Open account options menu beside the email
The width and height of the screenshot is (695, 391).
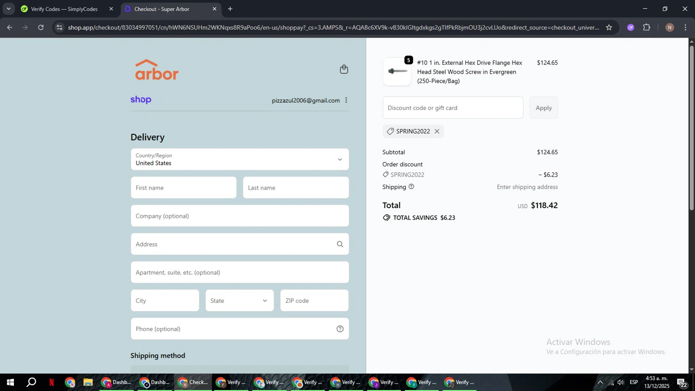pyautogui.click(x=346, y=100)
